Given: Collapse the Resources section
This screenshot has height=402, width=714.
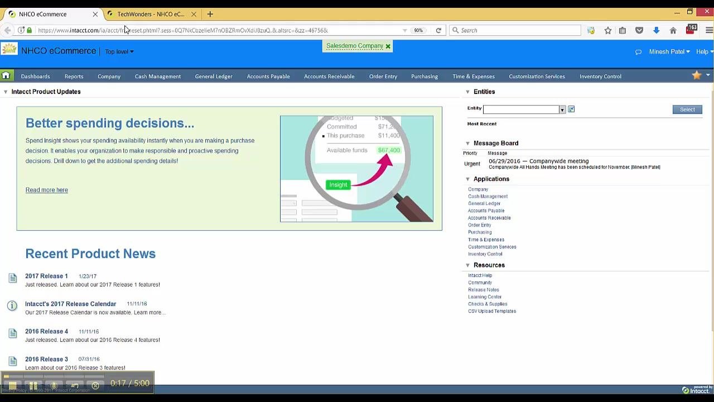Looking at the screenshot, I should [x=467, y=265].
